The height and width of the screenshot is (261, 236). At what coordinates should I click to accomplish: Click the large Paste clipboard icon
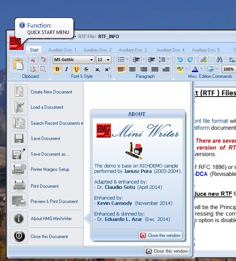click(18, 64)
